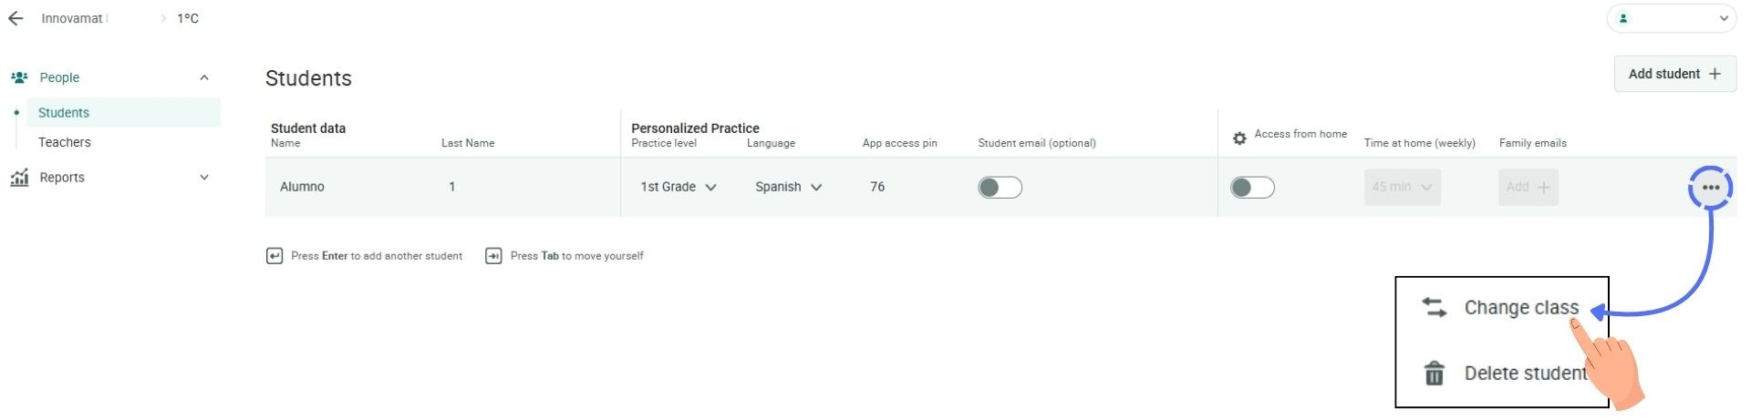Collapse the People section chevron

204,77
